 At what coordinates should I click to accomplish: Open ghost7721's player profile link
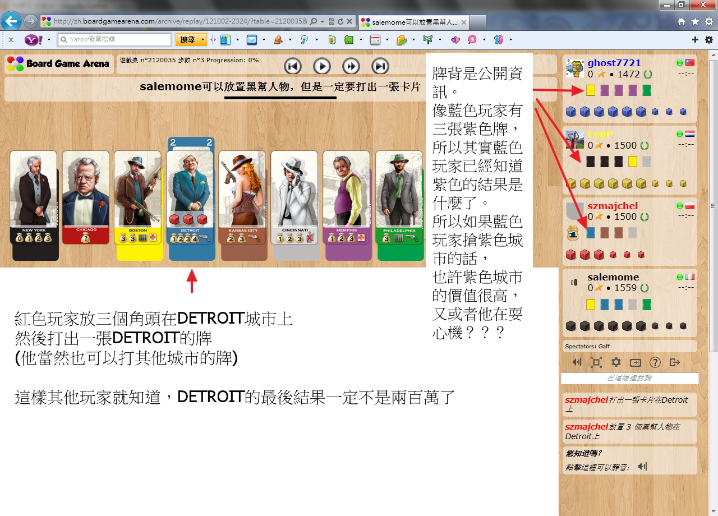(x=614, y=63)
